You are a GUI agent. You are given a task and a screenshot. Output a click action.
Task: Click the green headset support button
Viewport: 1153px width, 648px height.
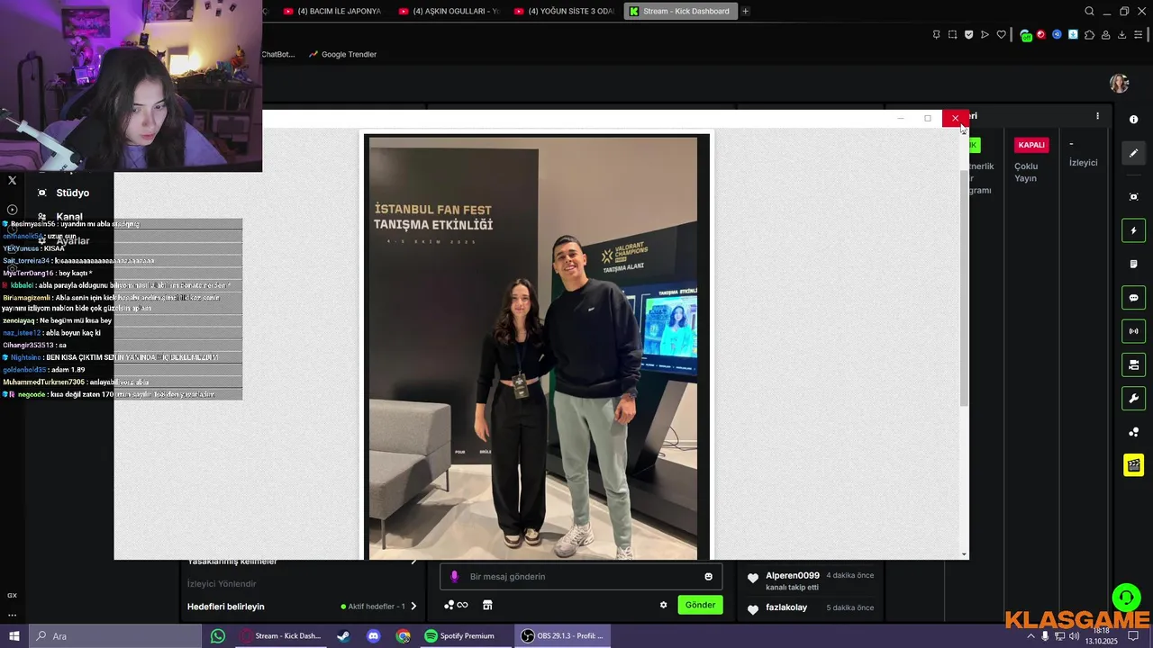pyautogui.click(x=1126, y=597)
